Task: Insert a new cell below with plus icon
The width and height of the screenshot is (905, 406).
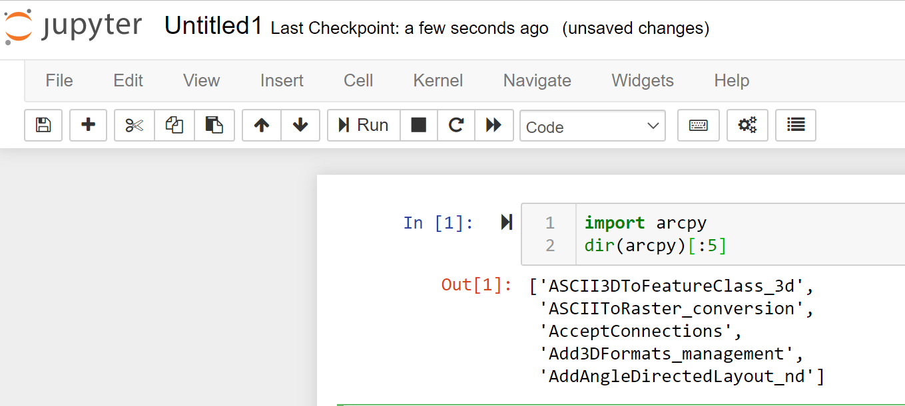Action: (88, 125)
